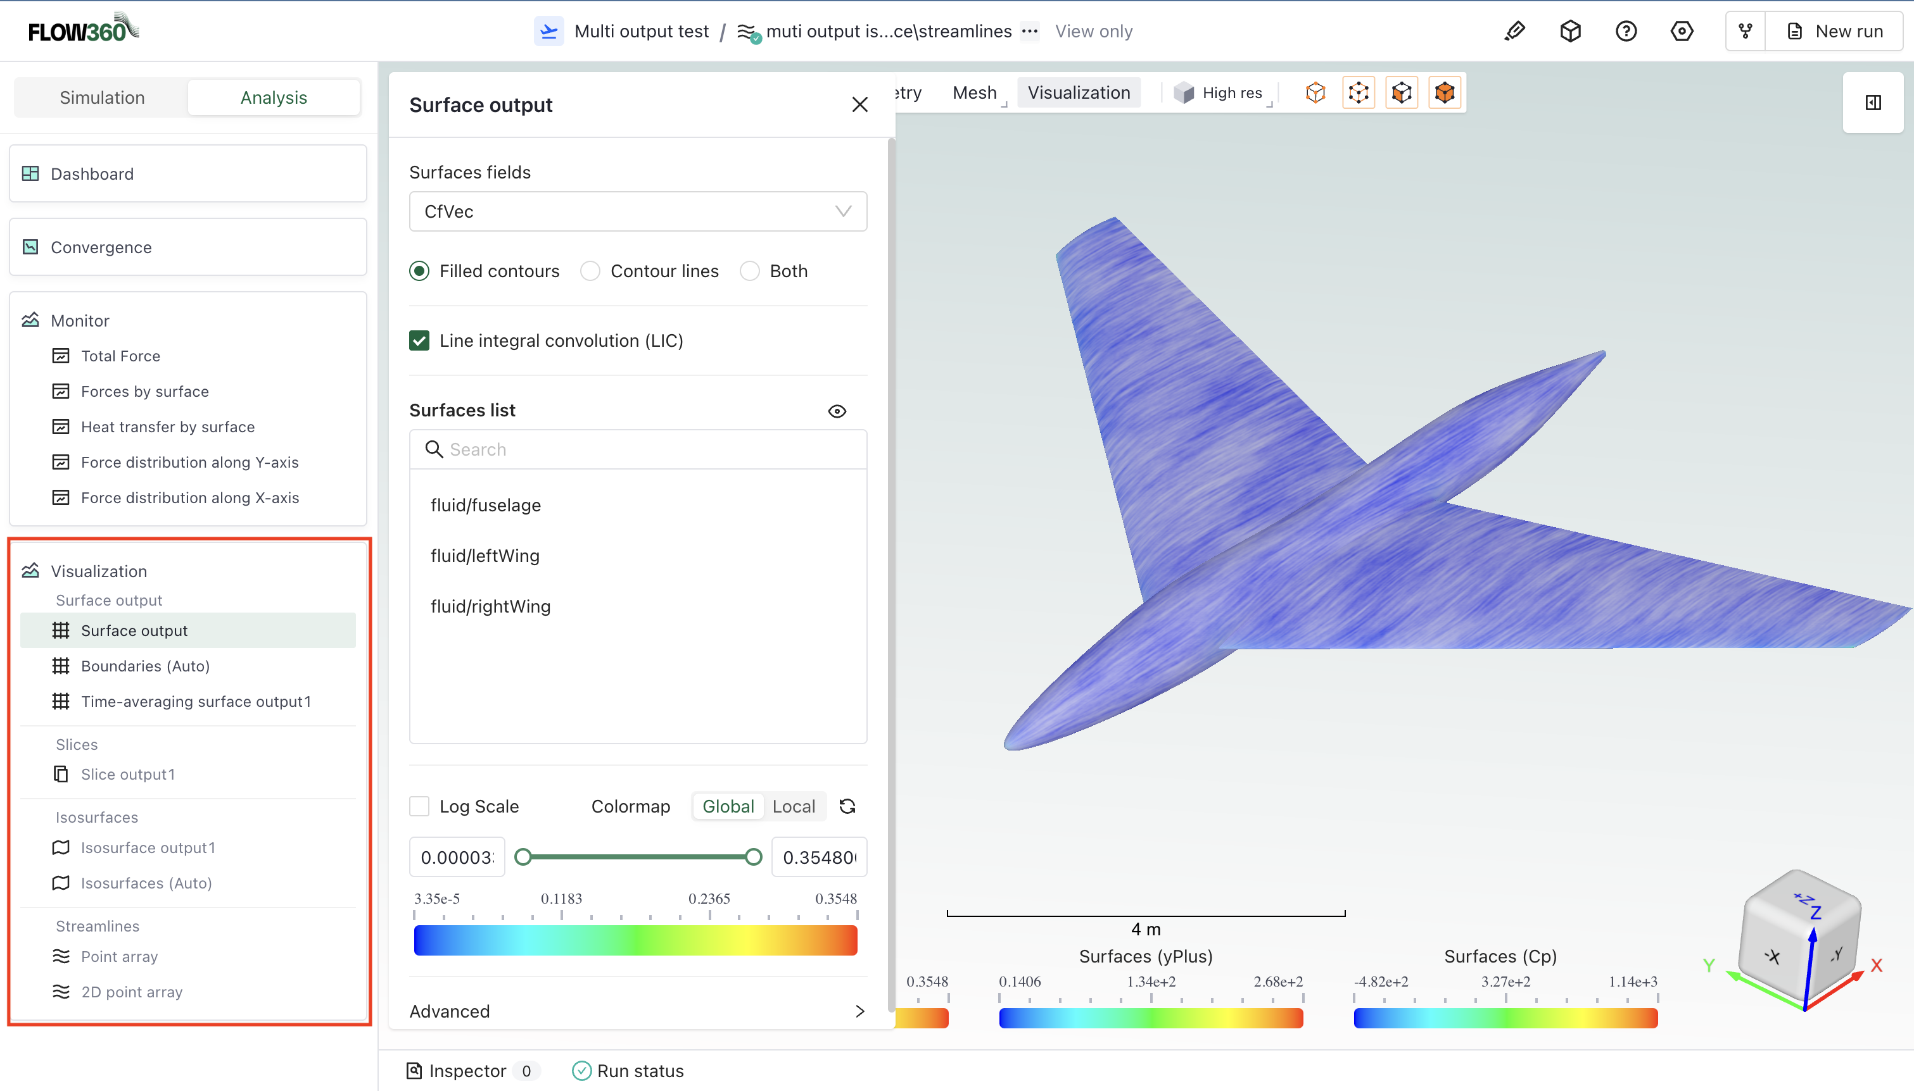
Task: Reset colormap range with refresh icon
Action: coord(847,806)
